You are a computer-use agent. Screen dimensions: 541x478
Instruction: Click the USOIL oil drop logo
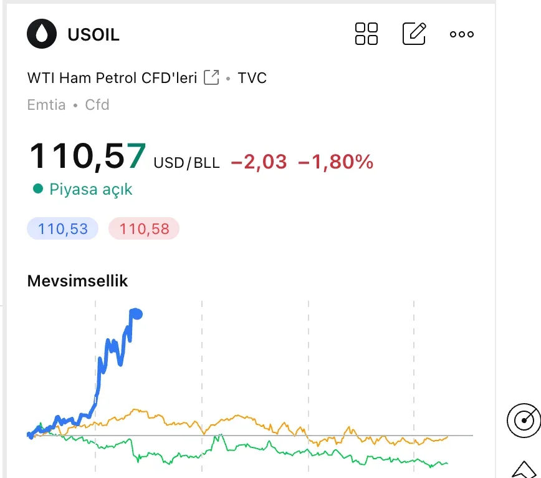coord(42,34)
